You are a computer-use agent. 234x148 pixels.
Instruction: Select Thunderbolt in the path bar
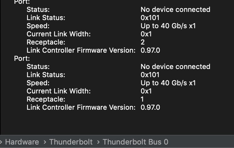(x=70, y=142)
